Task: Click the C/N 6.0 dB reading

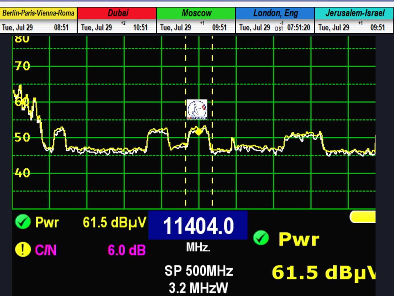Action: pos(127,251)
